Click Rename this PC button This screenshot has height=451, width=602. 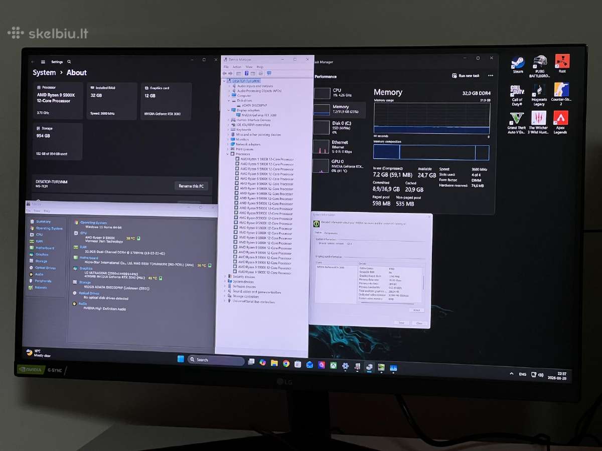pyautogui.click(x=192, y=186)
